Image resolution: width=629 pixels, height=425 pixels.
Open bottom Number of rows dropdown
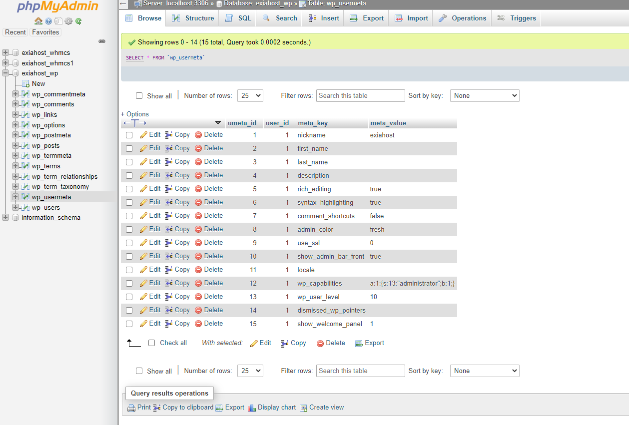pyautogui.click(x=250, y=371)
